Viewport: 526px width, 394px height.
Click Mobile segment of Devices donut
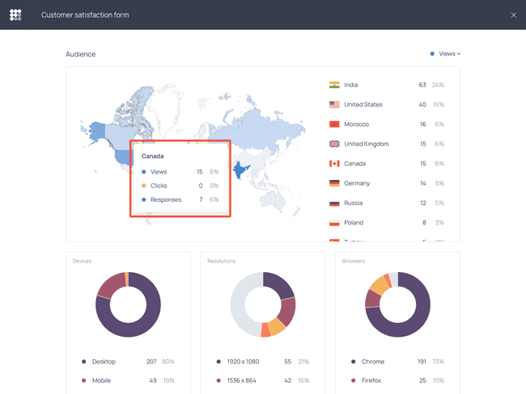click(x=112, y=284)
